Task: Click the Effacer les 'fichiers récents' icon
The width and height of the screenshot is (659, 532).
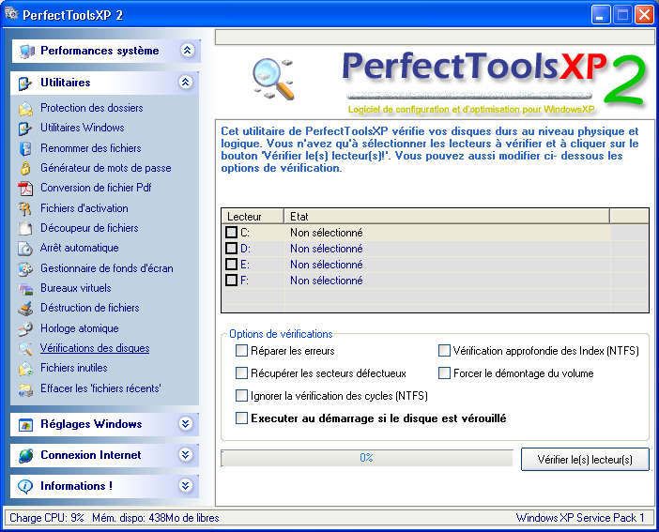Action: [25, 389]
